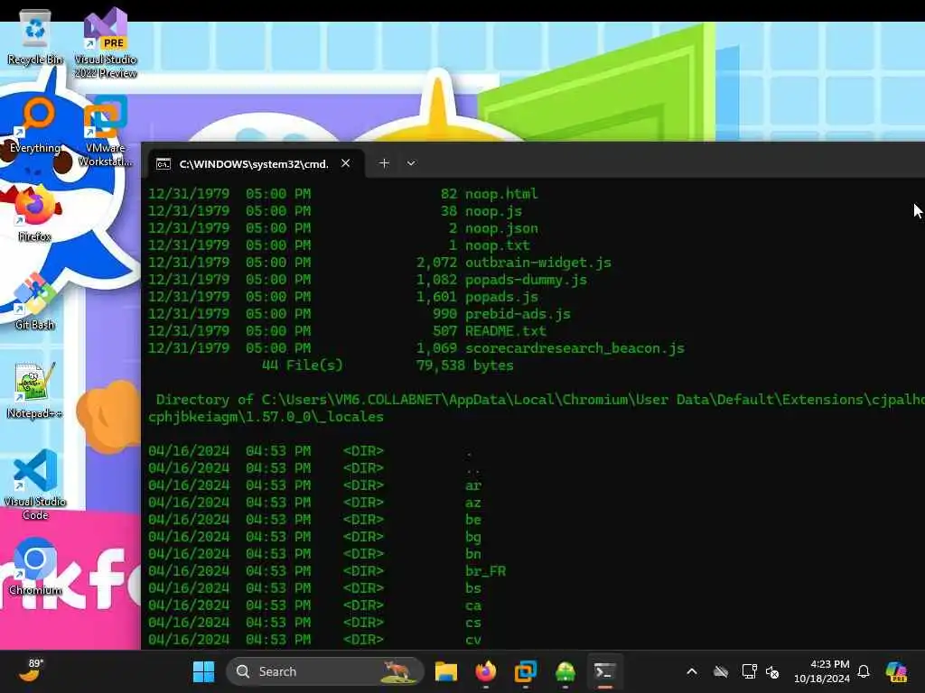This screenshot has width=925, height=693.
Task: Open VMware Workstation desktop shortcut
Action: click(x=106, y=132)
